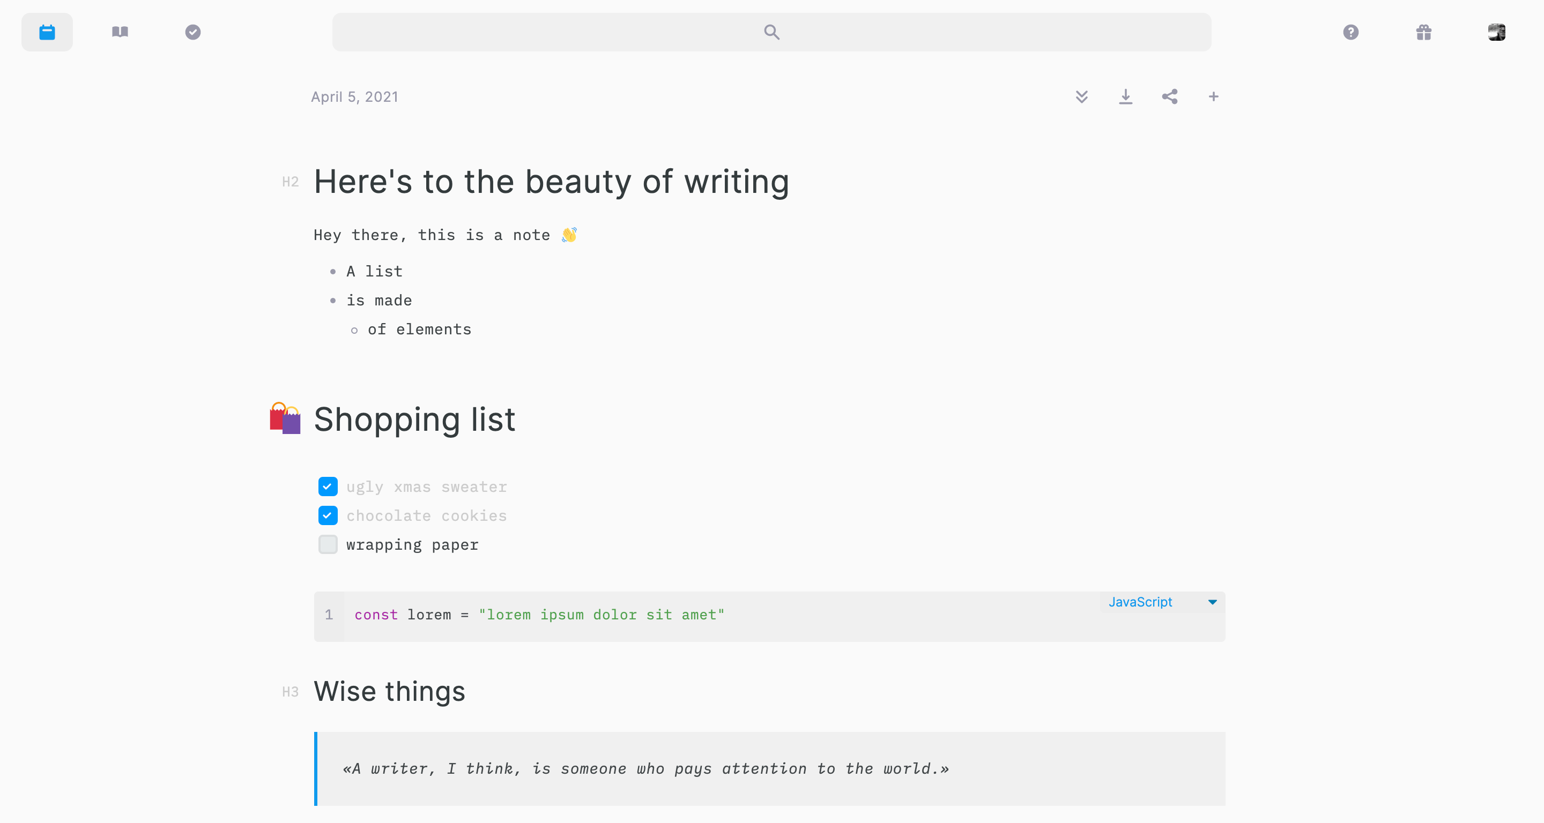This screenshot has height=823, width=1544.
Task: Click the shopping bags emoji icon
Action: (x=285, y=418)
